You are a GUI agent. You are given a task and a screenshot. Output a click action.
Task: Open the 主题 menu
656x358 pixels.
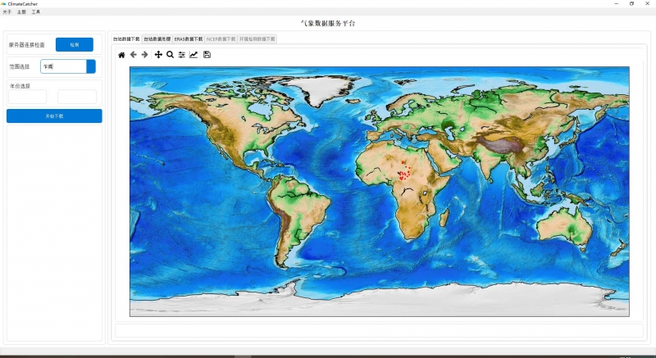pyautogui.click(x=21, y=12)
